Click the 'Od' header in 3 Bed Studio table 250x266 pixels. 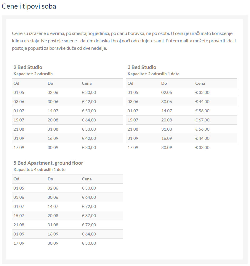click(x=130, y=83)
